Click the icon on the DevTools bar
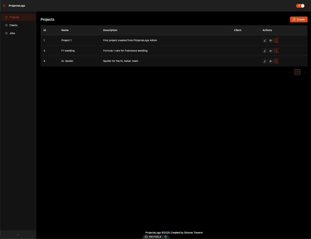The height and width of the screenshot is (239, 311). tap(165, 237)
